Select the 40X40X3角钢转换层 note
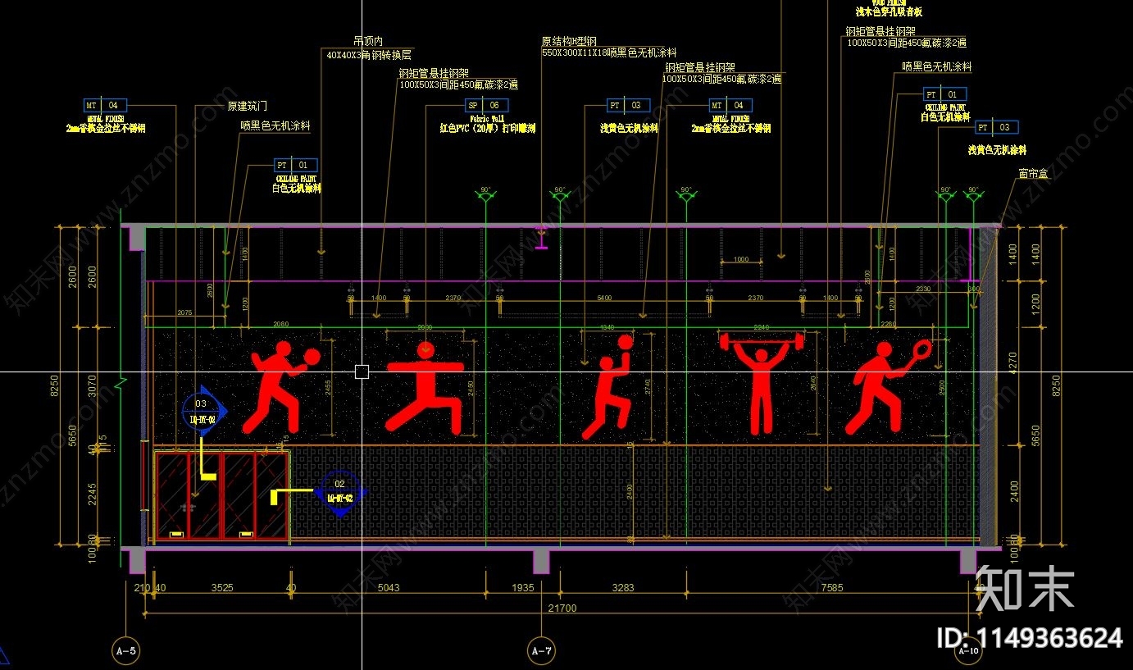1133x670 pixels. pyautogui.click(x=369, y=54)
